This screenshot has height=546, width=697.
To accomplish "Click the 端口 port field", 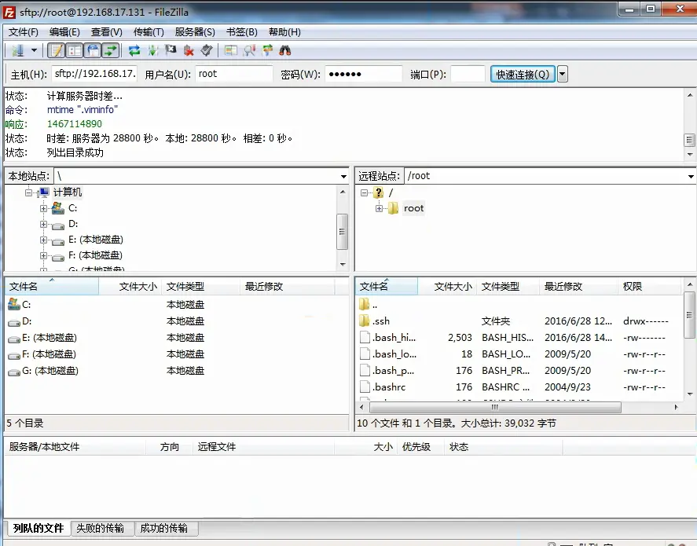I will [468, 74].
